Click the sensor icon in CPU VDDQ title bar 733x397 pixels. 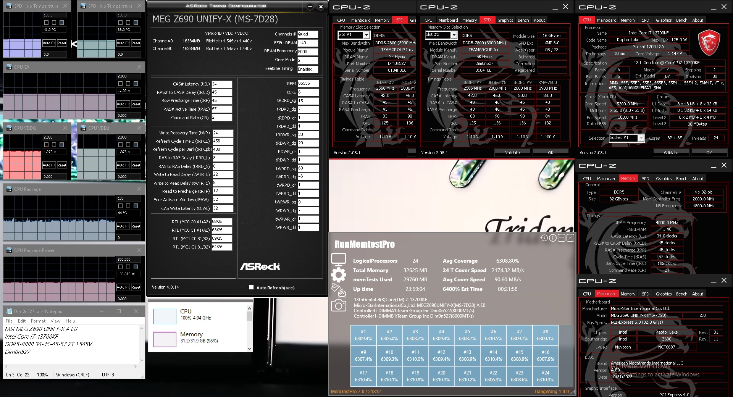9,128
